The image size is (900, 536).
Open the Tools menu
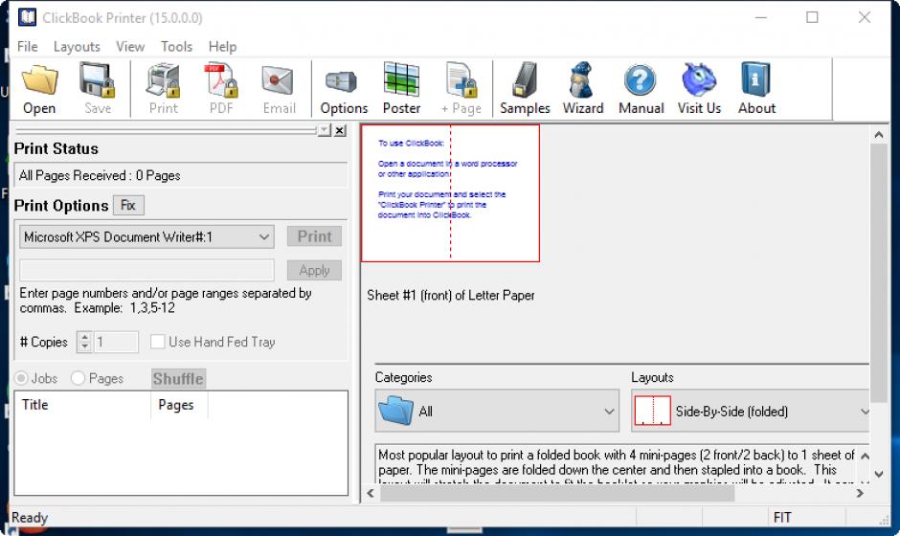(176, 47)
